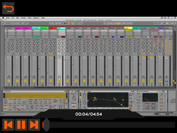Open the 1 Bar quantization menu
The height and width of the screenshot is (133, 177).
(x=26, y=23)
